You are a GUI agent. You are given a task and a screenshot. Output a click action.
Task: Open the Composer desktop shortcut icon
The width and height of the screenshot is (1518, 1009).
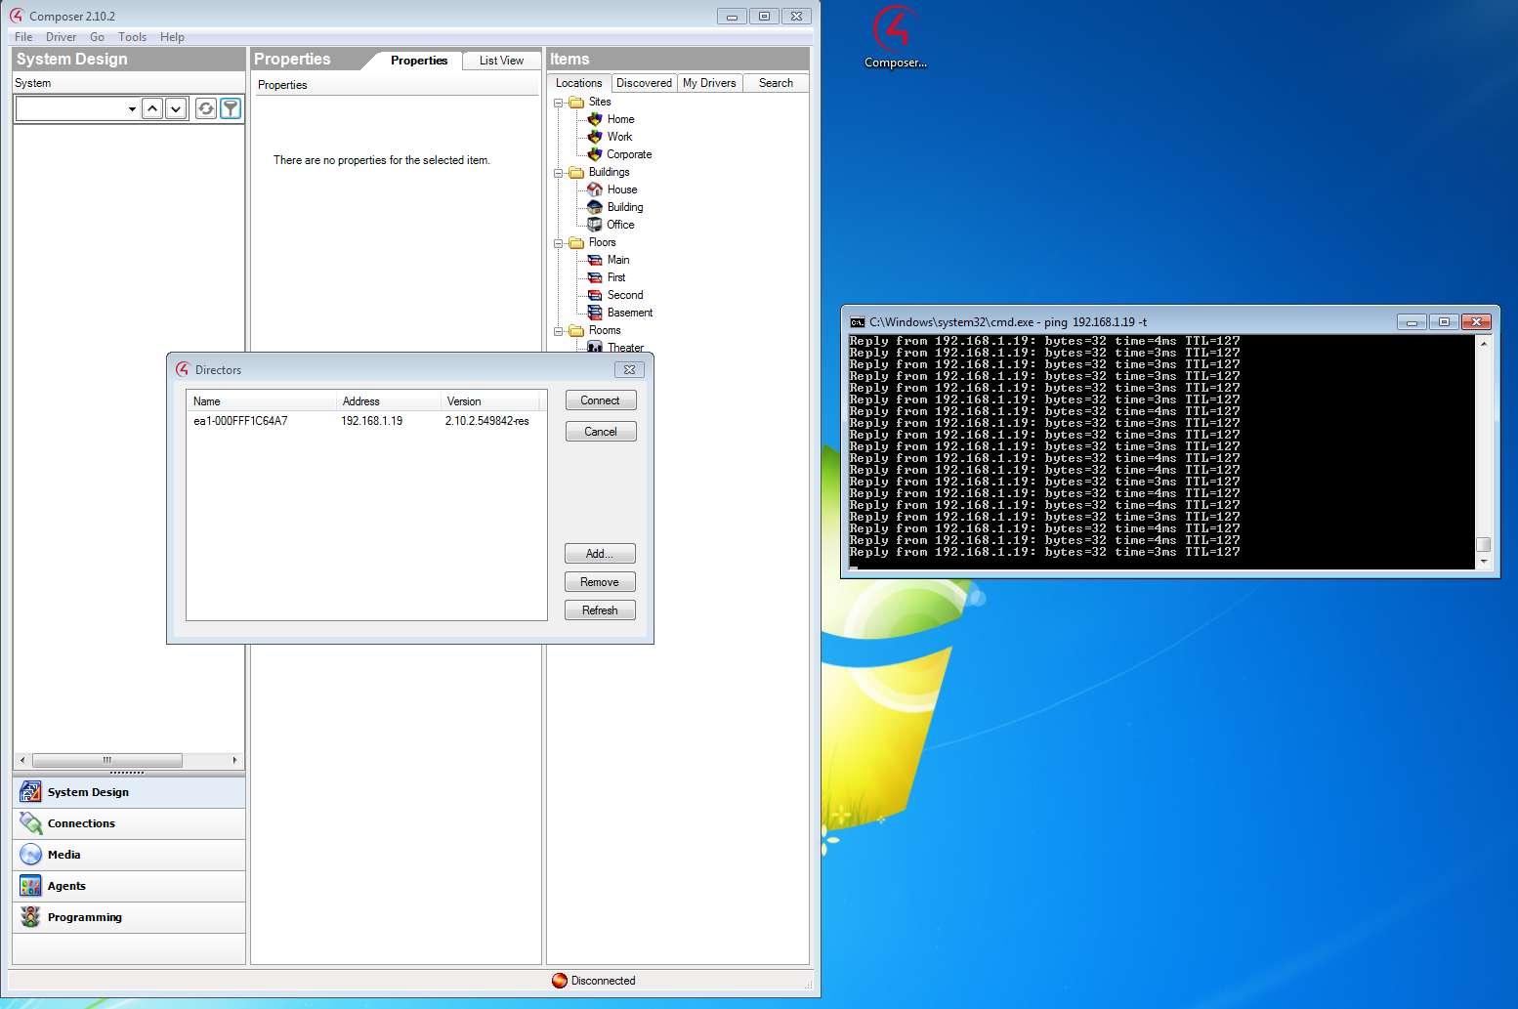pos(895,37)
